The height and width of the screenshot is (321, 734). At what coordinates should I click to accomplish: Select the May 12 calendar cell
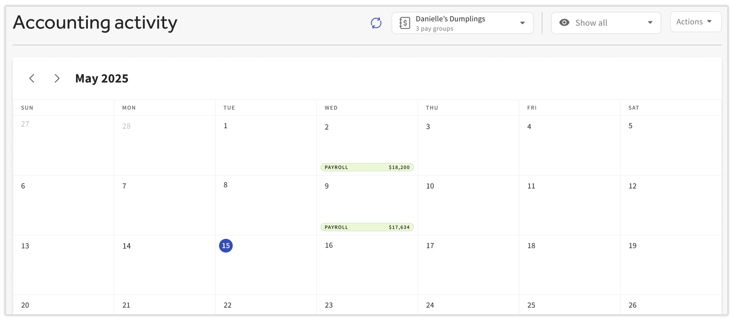click(x=670, y=205)
